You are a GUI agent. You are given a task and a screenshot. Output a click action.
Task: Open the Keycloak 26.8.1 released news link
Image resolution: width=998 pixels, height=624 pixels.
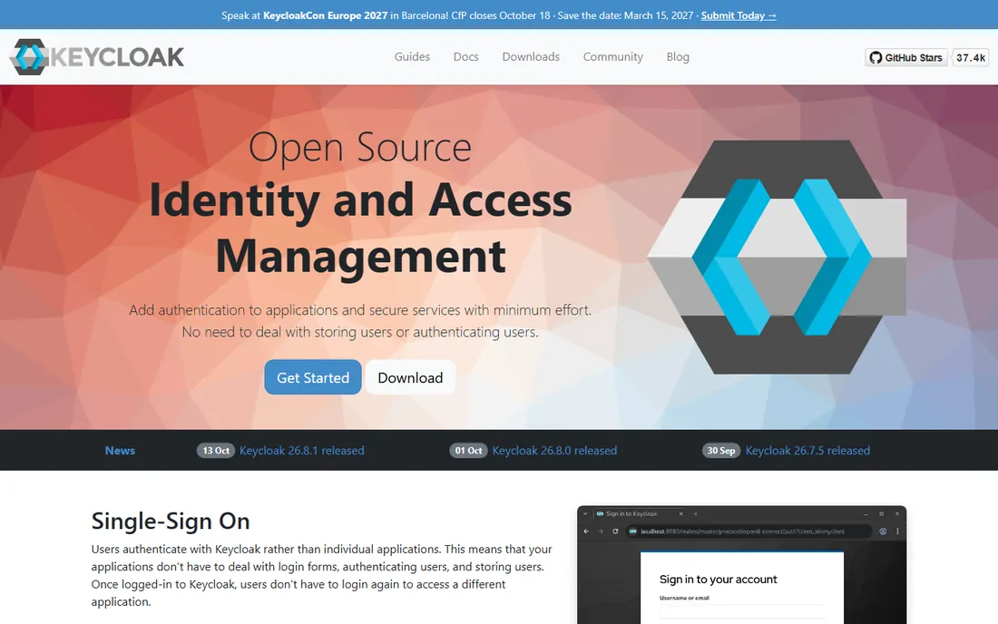click(x=302, y=451)
